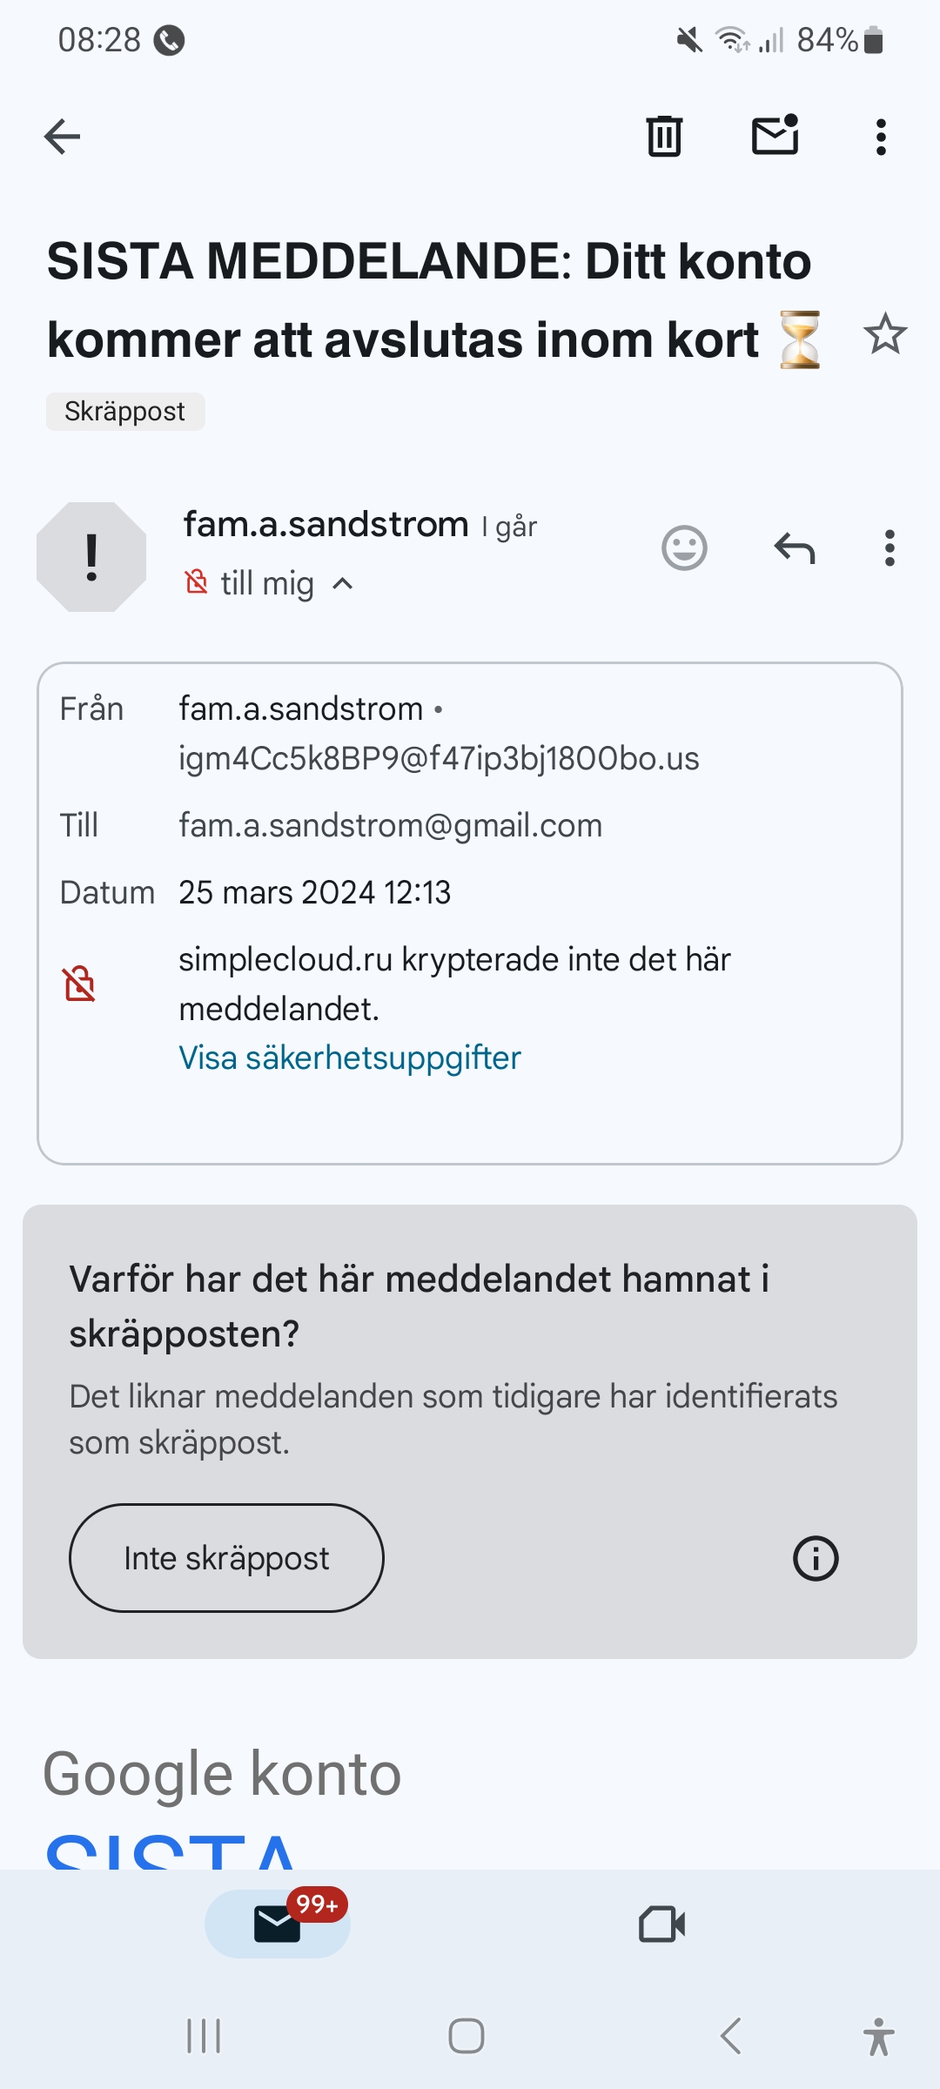Add an emoji reaction to the message
Viewport: 940px width, 2089px height.
point(684,548)
